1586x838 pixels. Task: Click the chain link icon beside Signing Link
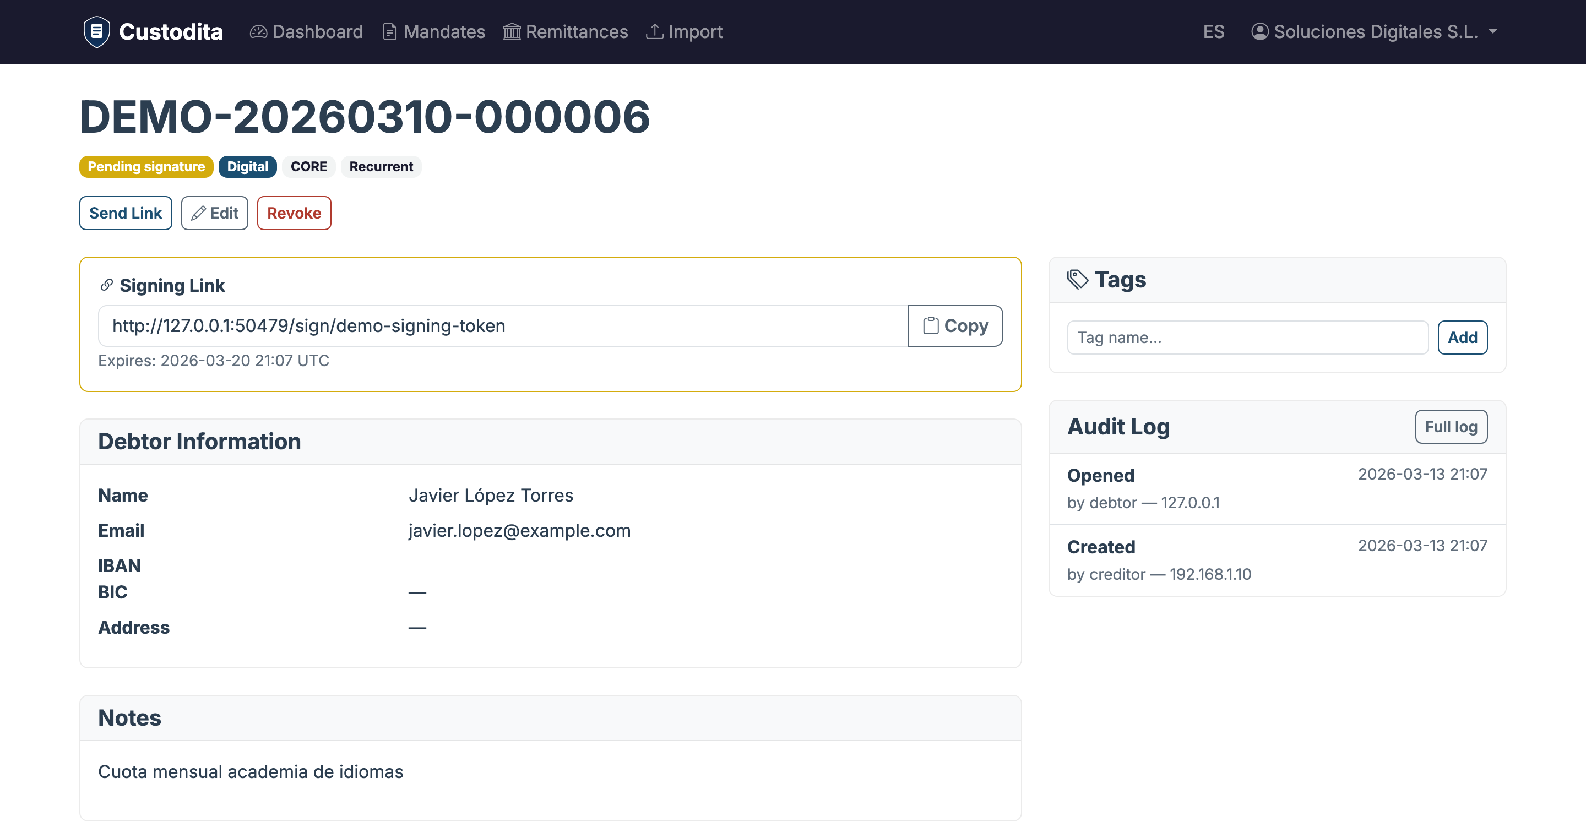(x=106, y=285)
